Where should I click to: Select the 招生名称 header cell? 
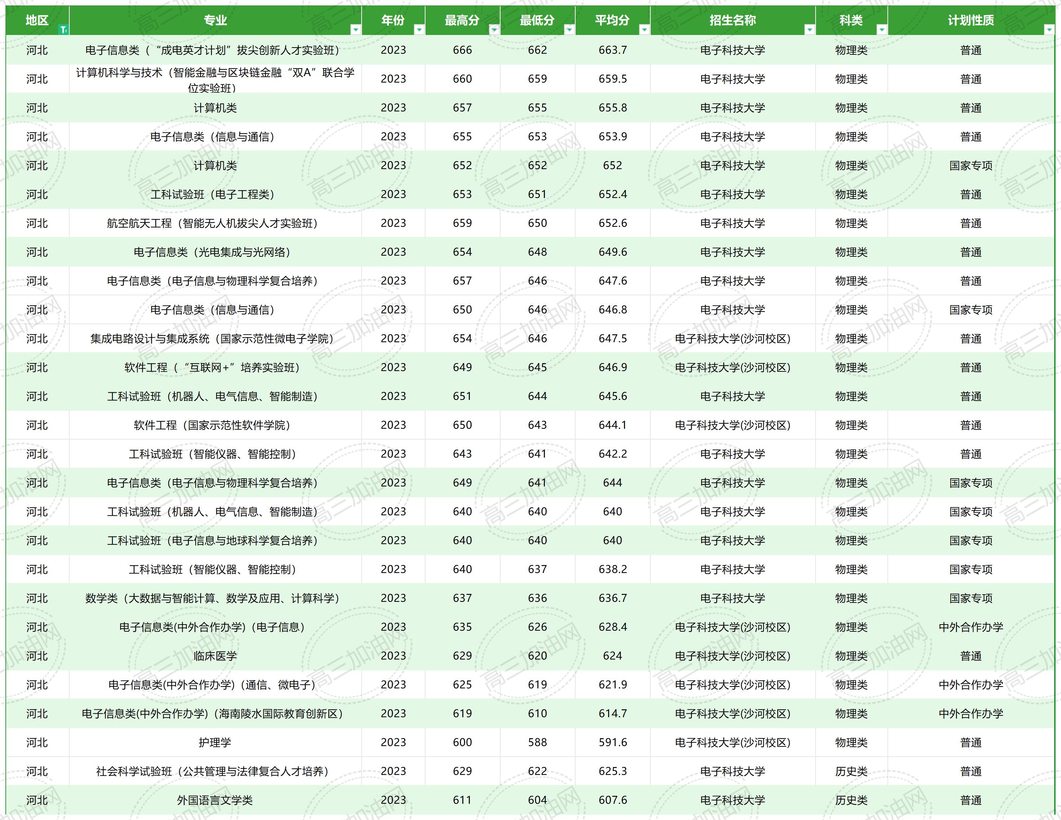(733, 21)
